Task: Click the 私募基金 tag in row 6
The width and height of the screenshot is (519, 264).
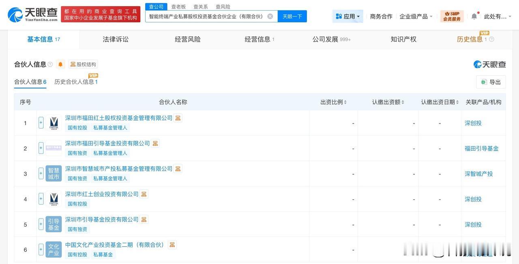Action: click(x=103, y=254)
